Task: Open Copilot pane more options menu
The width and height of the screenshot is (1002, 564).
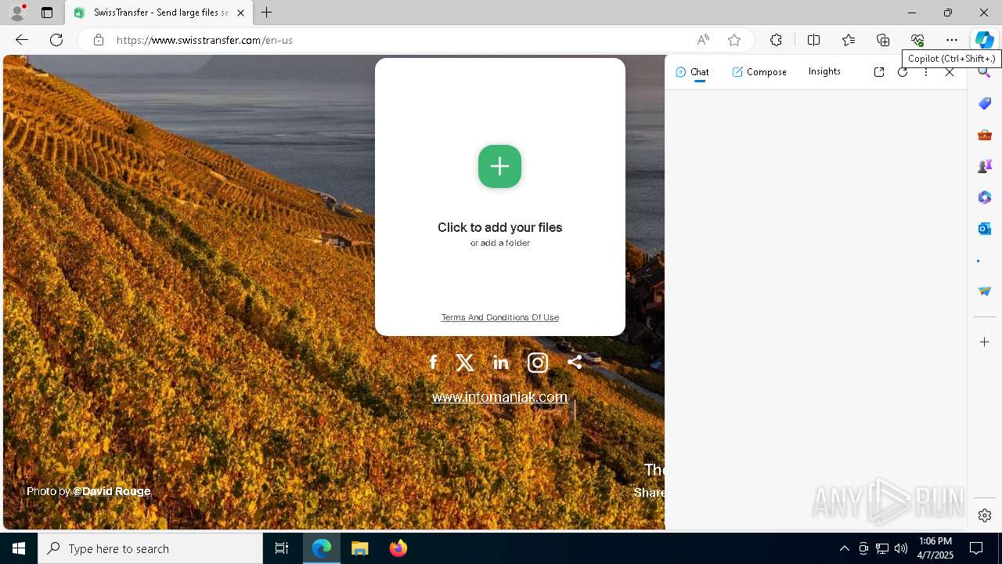Action: 926,72
